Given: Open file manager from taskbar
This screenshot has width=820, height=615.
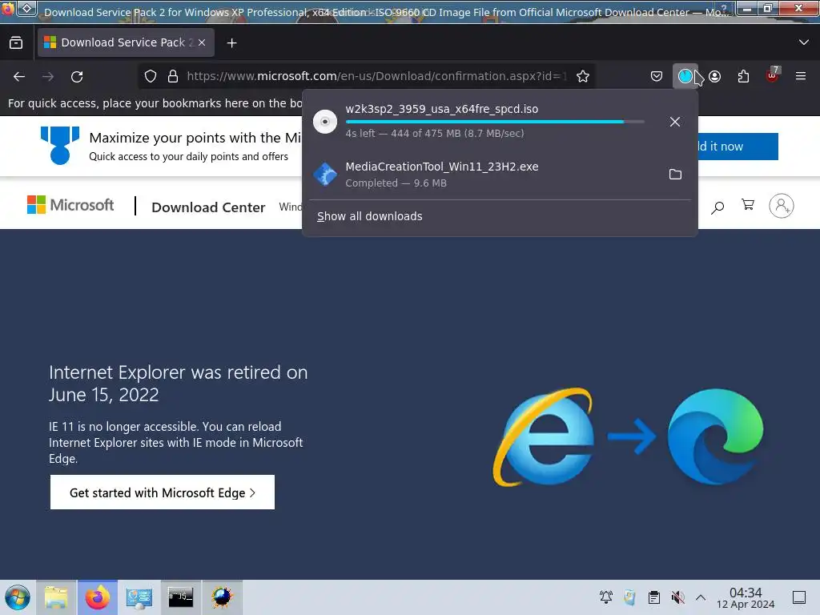Looking at the screenshot, I should click(x=56, y=597).
